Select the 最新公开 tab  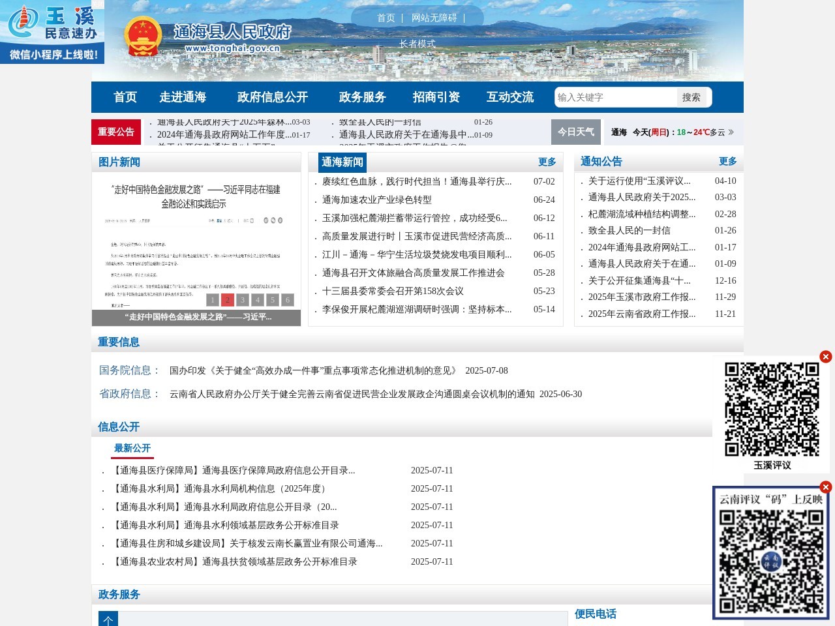click(132, 448)
